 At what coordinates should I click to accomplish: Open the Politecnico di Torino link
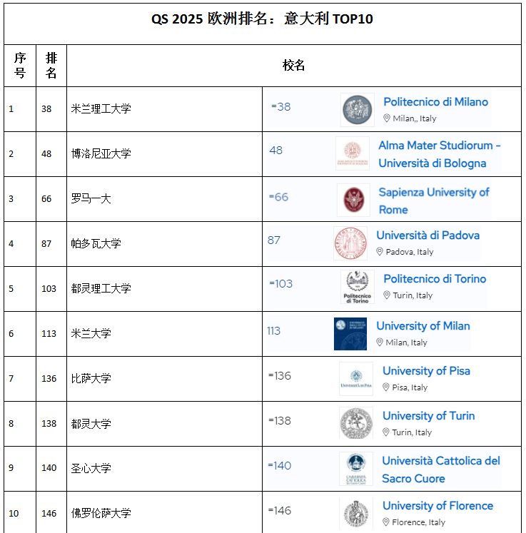click(x=435, y=279)
